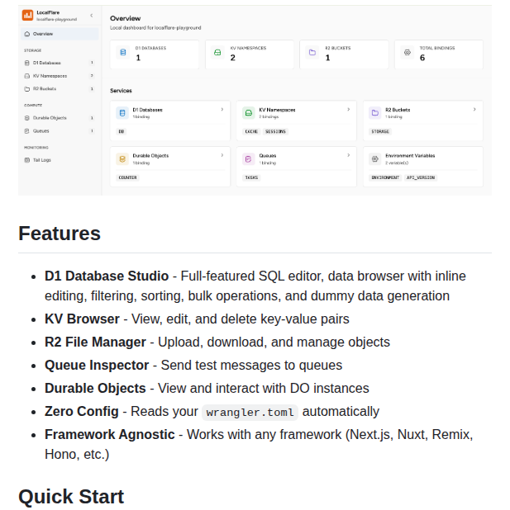Click the Tail Logs sidebar icon
This screenshot has width=510, height=510.
26,160
